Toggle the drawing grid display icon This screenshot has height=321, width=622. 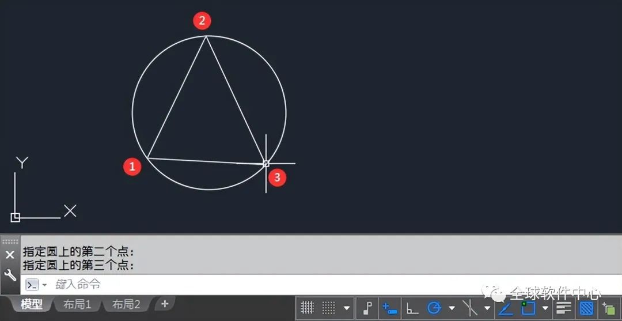[307, 308]
